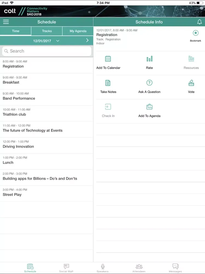Select the Driving Innovation session
The height and width of the screenshot is (274, 205).
[x=46, y=145]
